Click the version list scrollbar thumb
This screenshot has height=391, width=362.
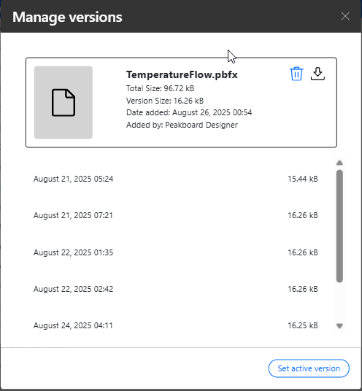[339, 226]
